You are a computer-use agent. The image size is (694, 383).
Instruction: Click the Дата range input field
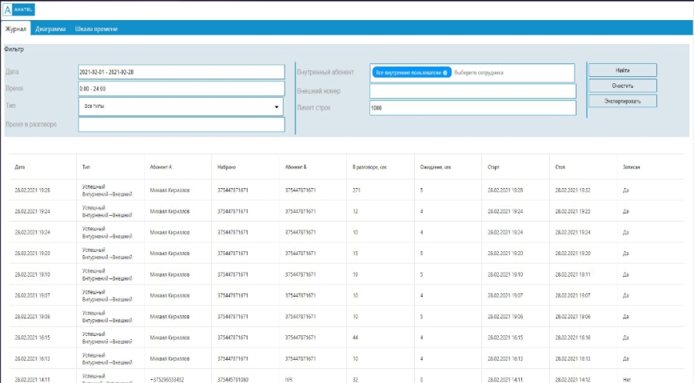pyautogui.click(x=182, y=72)
